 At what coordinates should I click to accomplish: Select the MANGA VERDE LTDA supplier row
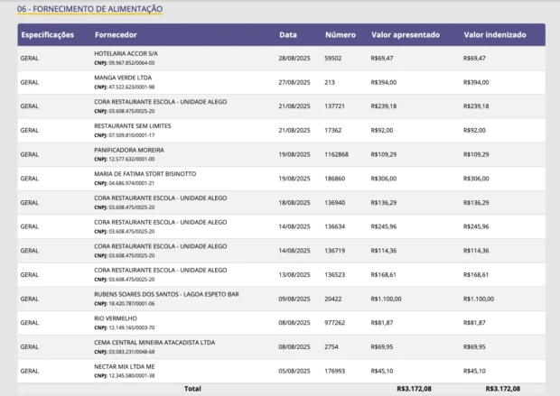124,78
